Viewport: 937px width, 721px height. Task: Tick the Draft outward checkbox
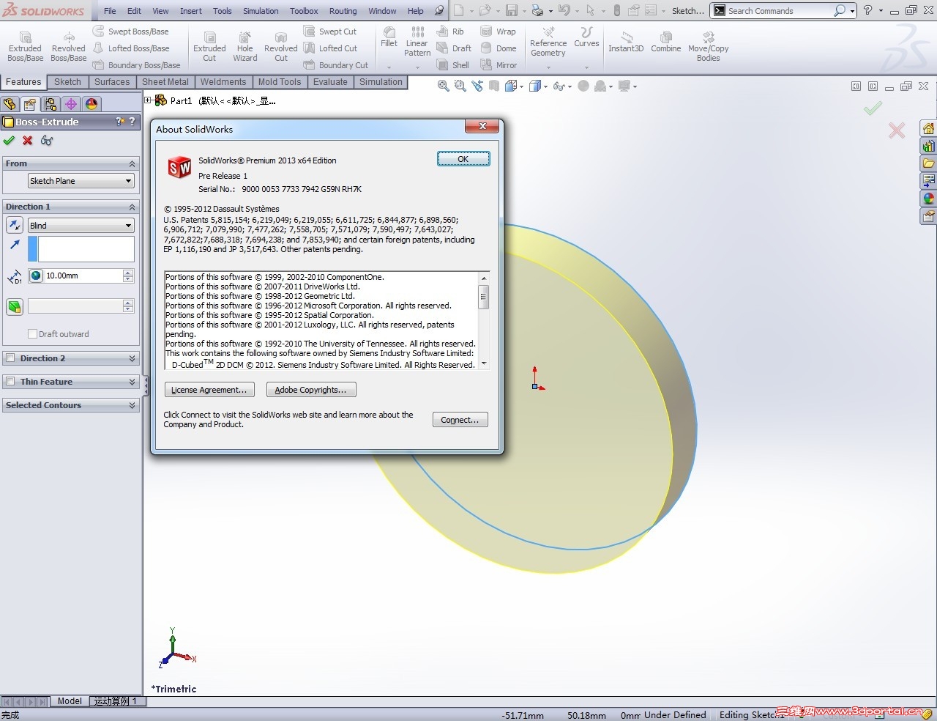point(32,334)
